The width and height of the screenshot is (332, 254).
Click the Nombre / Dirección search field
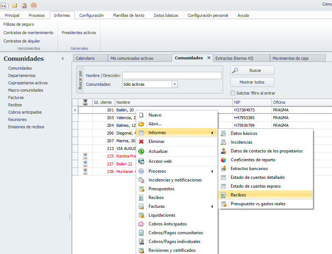(172, 76)
